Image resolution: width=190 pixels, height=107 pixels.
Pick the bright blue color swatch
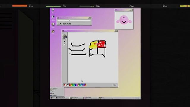tap(76, 86)
